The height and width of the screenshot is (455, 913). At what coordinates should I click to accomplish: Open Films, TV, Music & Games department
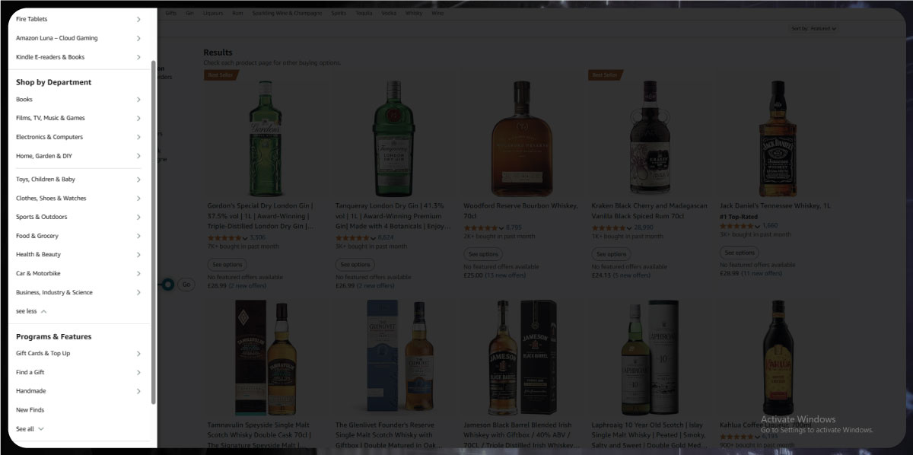click(78, 118)
